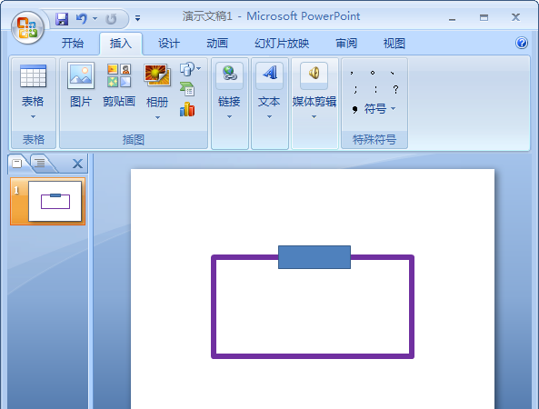Customize the Quick Access Toolbar dropdown
The width and height of the screenshot is (539, 409).
(137, 18)
